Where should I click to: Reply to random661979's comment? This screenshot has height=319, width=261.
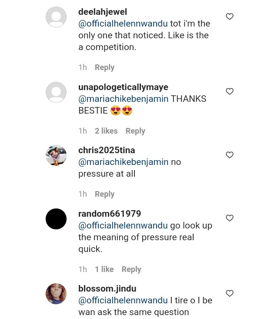point(131,269)
